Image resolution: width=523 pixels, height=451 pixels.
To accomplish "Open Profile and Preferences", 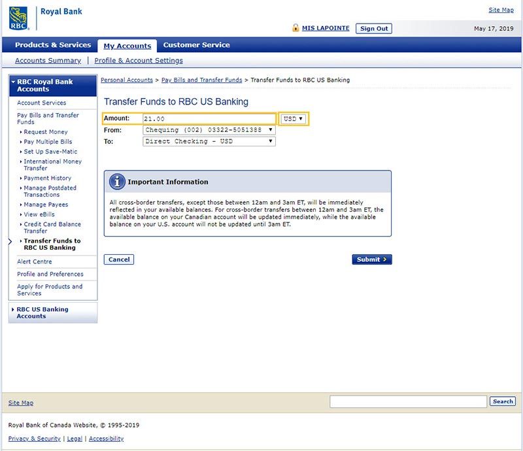I will click(x=50, y=274).
